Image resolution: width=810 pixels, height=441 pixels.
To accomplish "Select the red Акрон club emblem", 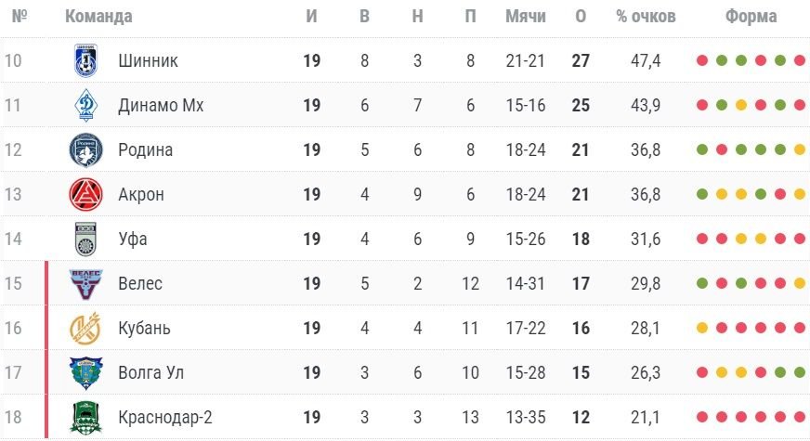I will coord(85,194).
